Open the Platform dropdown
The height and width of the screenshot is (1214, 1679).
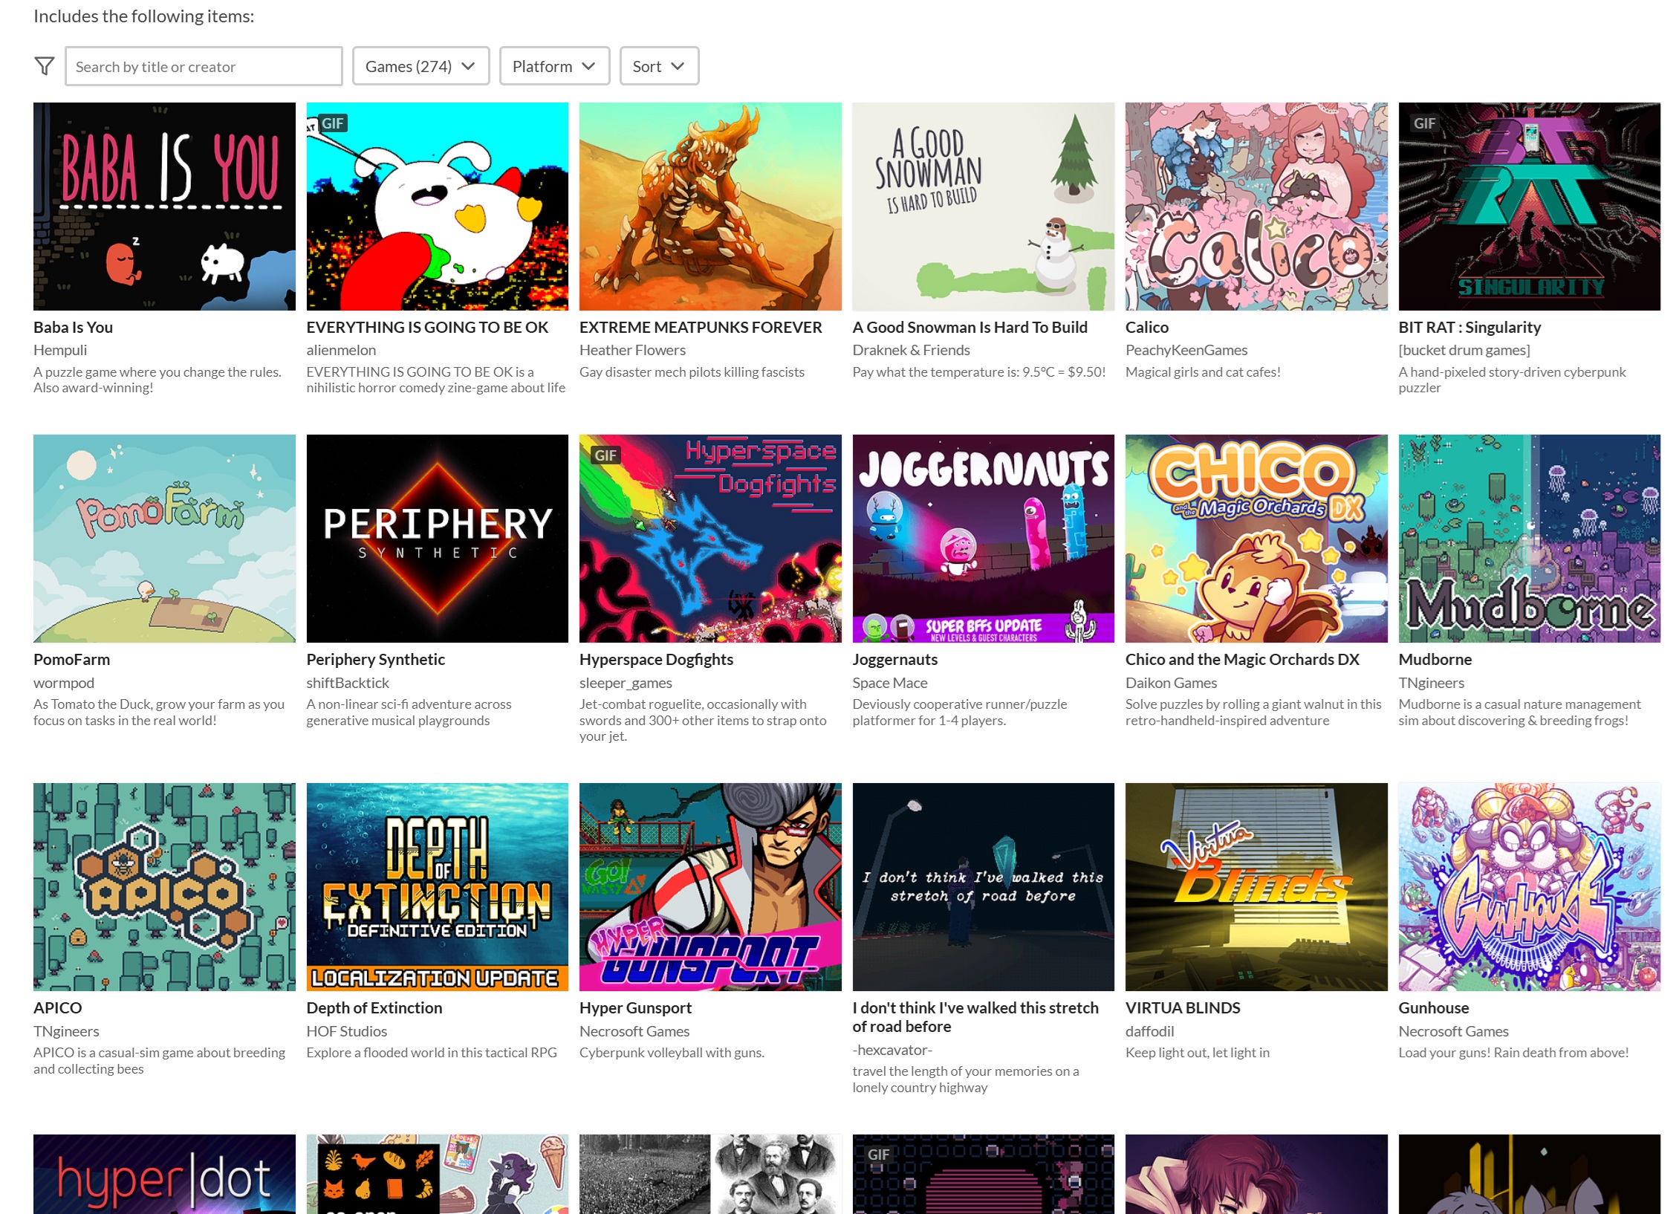(554, 65)
